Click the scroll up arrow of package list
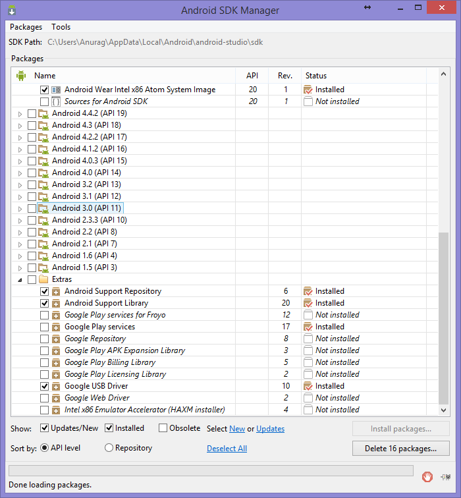This screenshot has height=498, width=461. click(x=443, y=74)
